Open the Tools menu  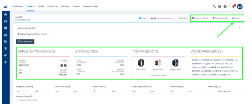[x=30, y=6]
